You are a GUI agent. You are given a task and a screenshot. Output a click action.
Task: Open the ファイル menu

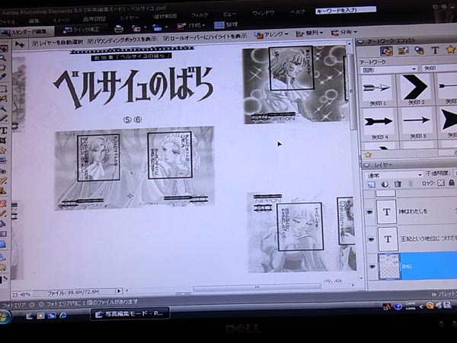pyautogui.click(x=8, y=22)
